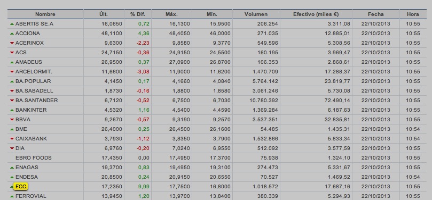432x200 pixels.
Task: Click EBRO FOODS 0,00 percent change
Action: coord(144,158)
